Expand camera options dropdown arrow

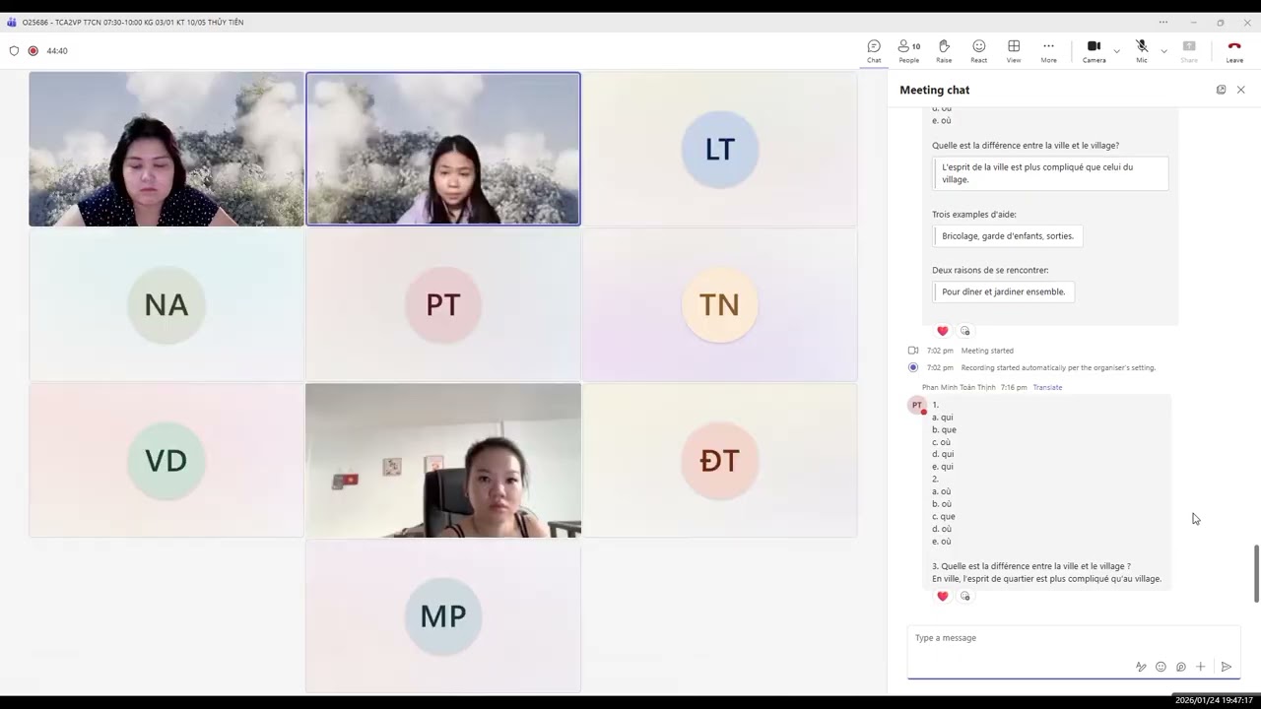coord(1116,51)
